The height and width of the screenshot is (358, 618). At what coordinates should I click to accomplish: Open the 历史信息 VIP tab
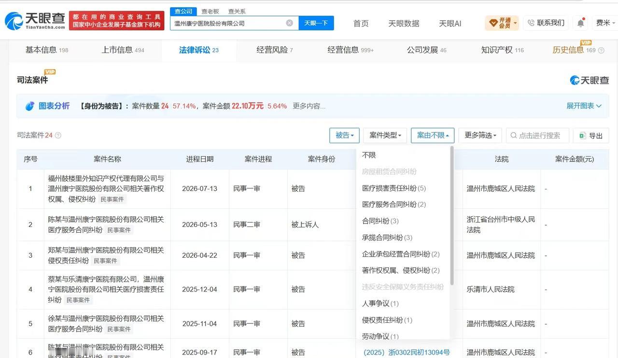coord(574,50)
